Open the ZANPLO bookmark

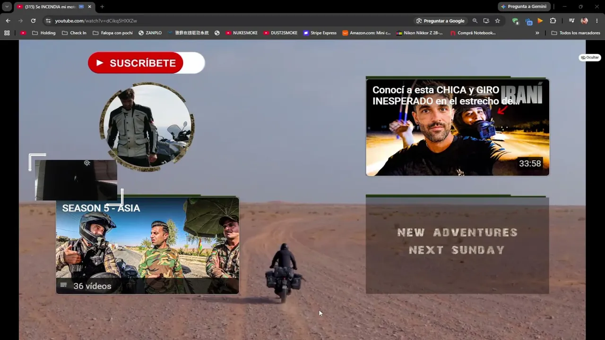(150, 33)
